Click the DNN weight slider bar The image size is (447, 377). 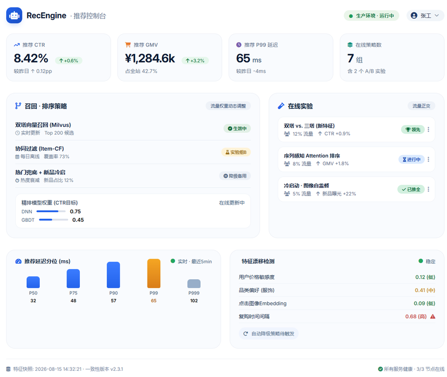[51, 212]
